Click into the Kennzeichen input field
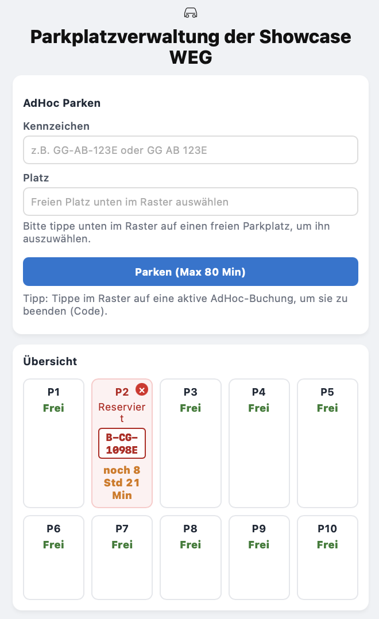This screenshot has height=619, width=379. pos(190,149)
